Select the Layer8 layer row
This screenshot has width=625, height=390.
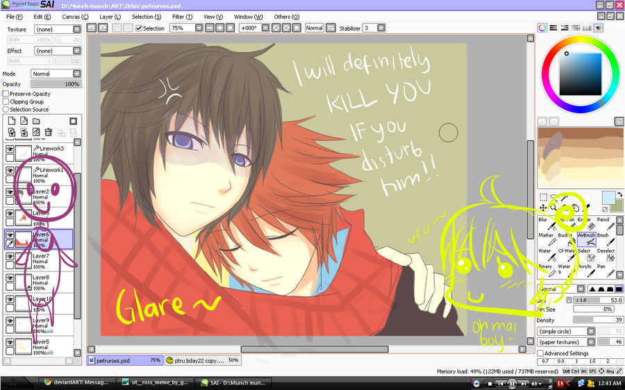click(x=39, y=282)
